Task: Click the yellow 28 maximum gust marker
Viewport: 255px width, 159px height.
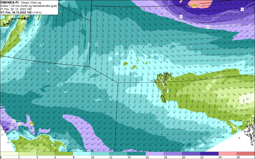Action: 32,123
